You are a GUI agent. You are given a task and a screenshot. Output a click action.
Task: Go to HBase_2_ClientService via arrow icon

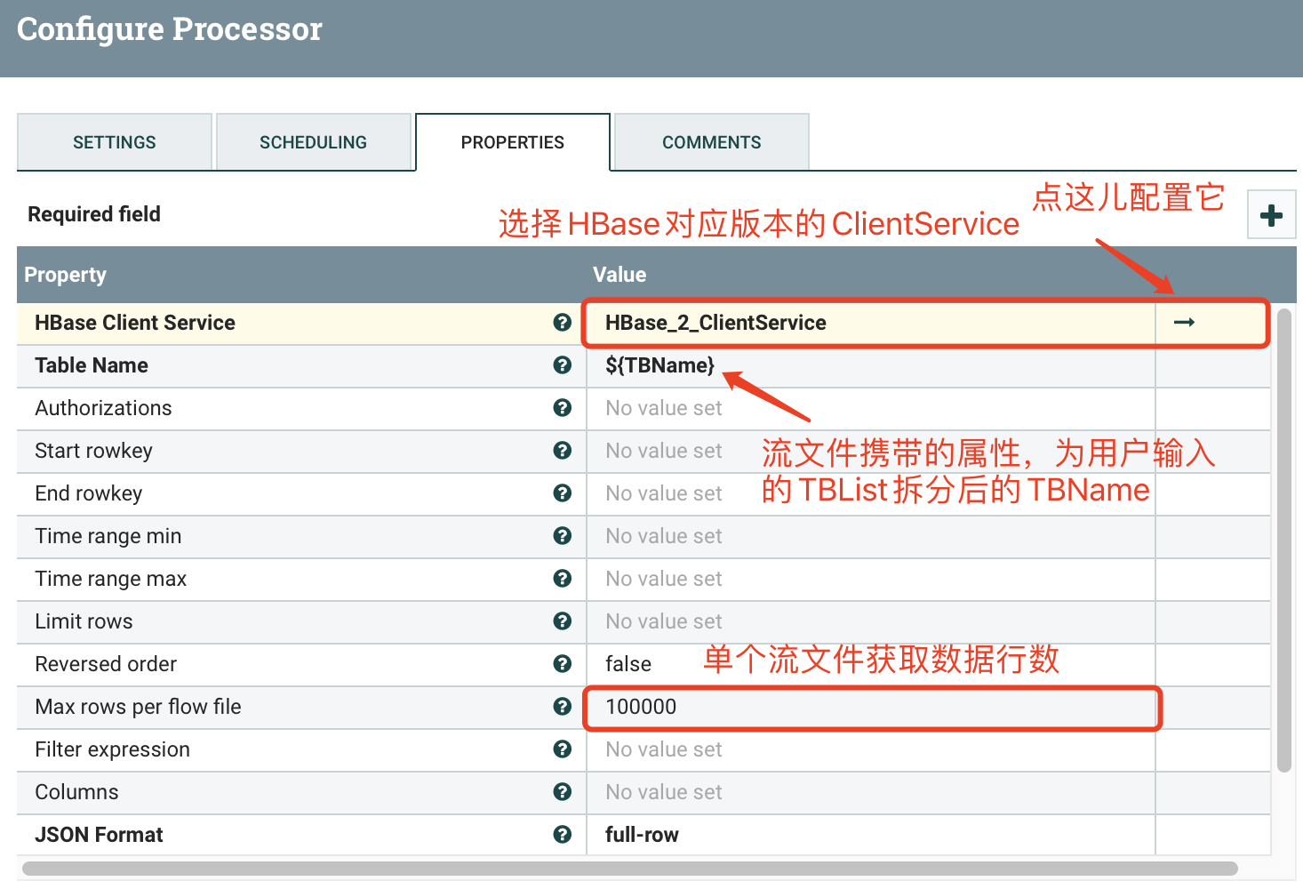coord(1184,323)
